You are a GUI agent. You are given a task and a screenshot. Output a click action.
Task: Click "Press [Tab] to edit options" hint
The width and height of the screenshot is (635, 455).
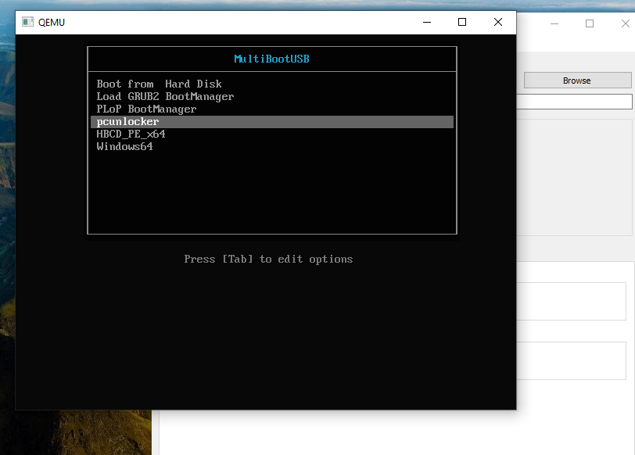(x=268, y=259)
